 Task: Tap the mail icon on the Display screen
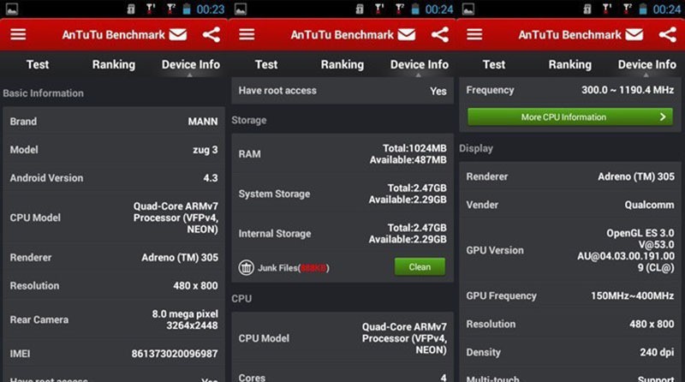[634, 35]
